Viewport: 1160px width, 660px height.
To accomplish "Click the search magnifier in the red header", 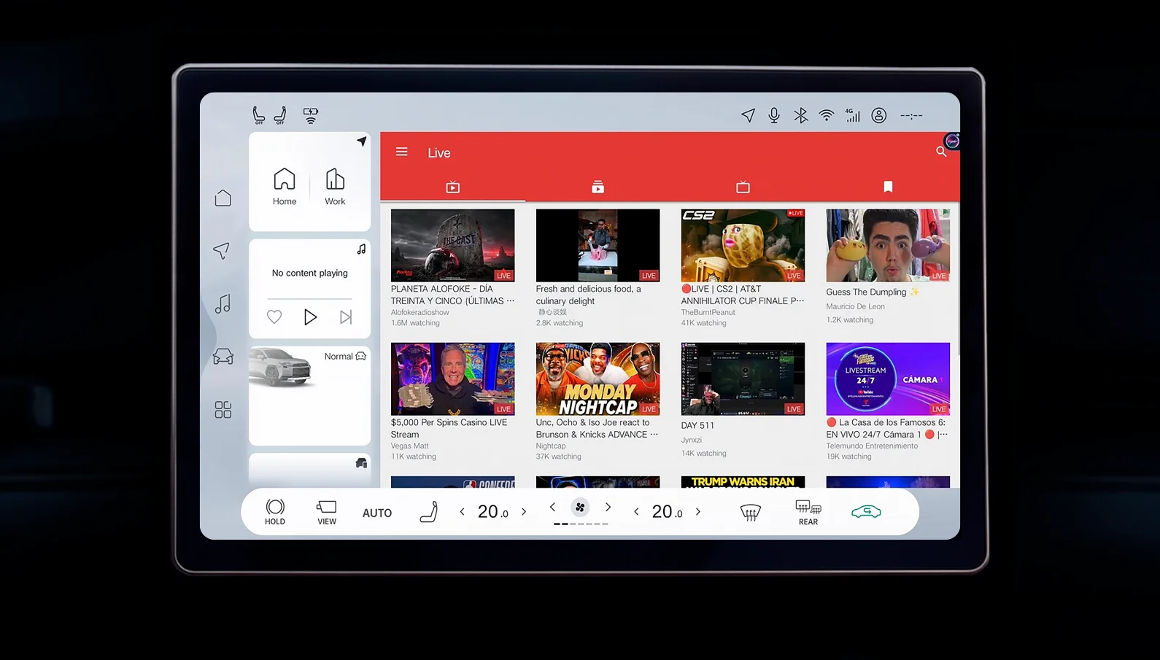I will click(941, 152).
